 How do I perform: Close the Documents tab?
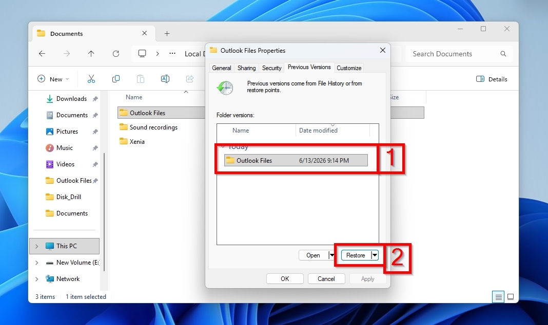tap(144, 33)
